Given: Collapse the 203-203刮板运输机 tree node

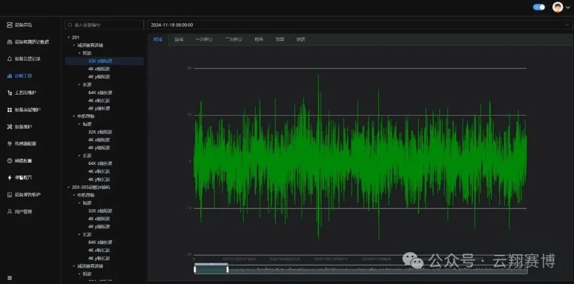Looking at the screenshot, I should pos(69,187).
